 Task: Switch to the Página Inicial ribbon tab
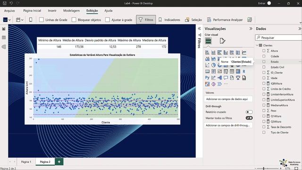coord(32,11)
